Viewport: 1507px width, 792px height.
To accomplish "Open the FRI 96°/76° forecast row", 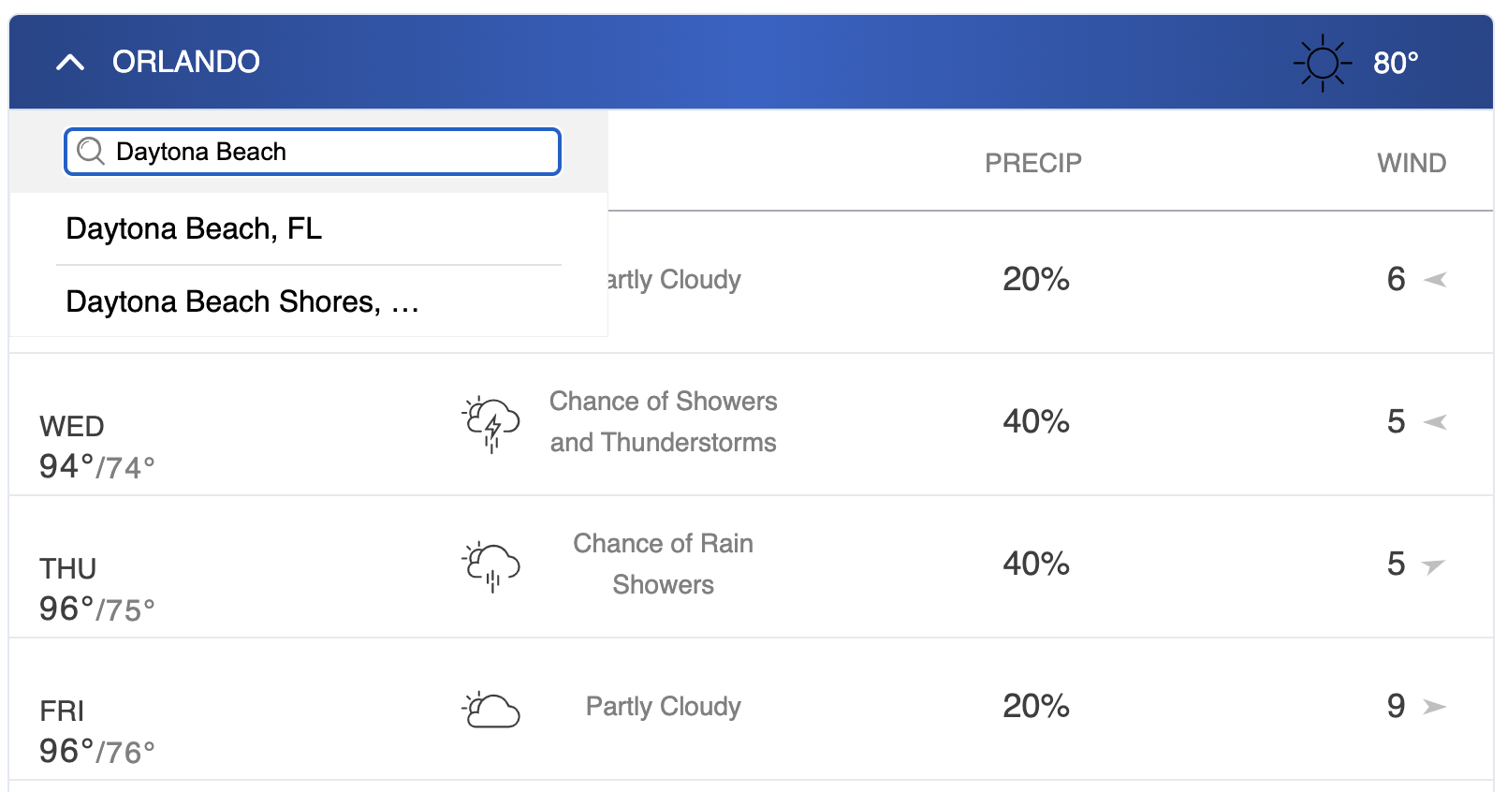I will pos(751,709).
